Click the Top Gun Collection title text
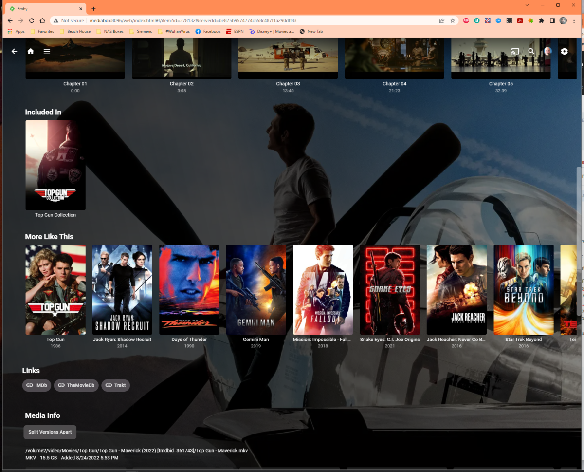 click(55, 215)
